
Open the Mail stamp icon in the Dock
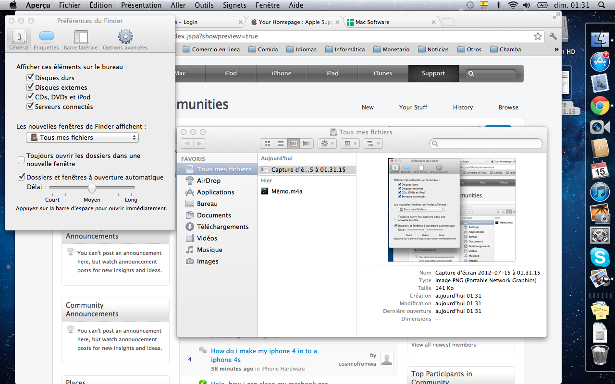[600, 84]
